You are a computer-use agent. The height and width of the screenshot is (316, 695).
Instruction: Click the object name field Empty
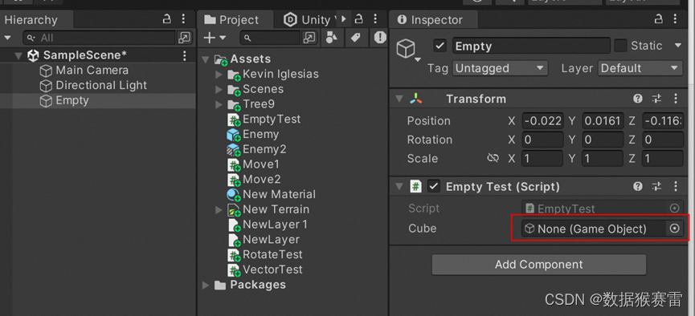click(531, 46)
